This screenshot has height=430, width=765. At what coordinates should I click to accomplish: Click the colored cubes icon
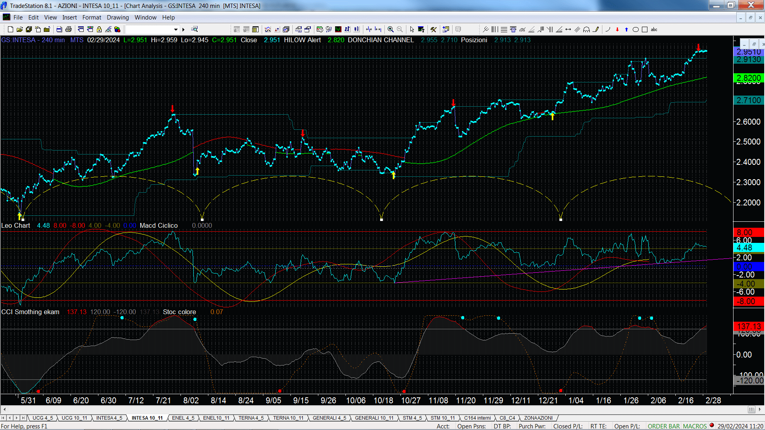pos(117,29)
